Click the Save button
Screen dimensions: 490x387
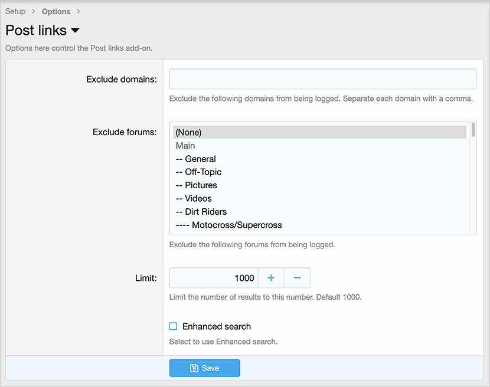tap(204, 368)
